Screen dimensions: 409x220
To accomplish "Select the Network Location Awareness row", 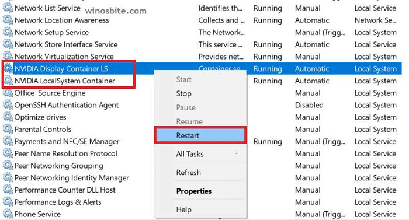I will point(202,20).
